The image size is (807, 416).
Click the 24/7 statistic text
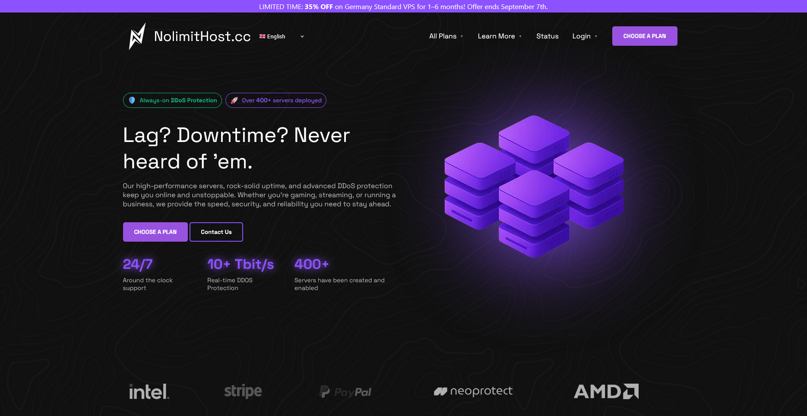138,264
